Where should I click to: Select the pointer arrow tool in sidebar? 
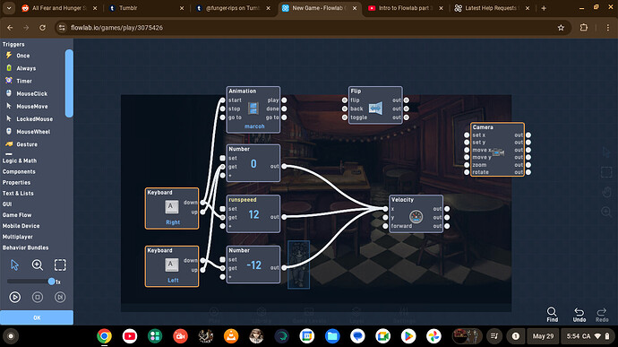(x=14, y=265)
